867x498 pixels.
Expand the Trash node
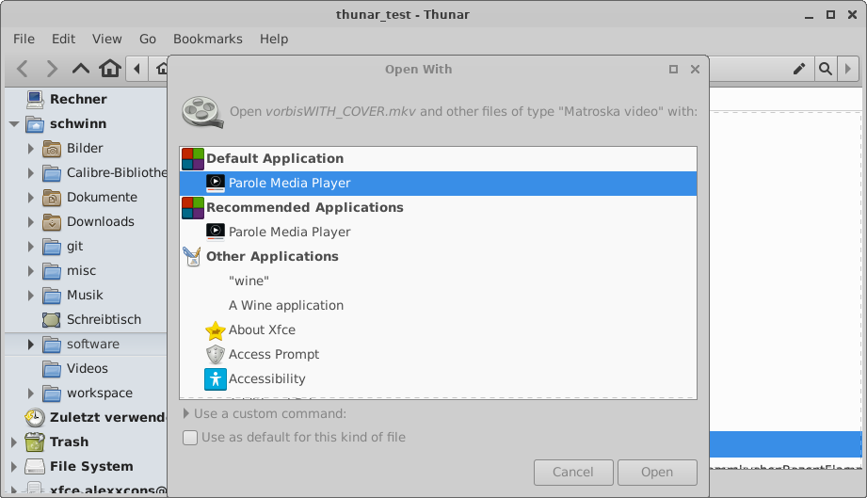[14, 442]
